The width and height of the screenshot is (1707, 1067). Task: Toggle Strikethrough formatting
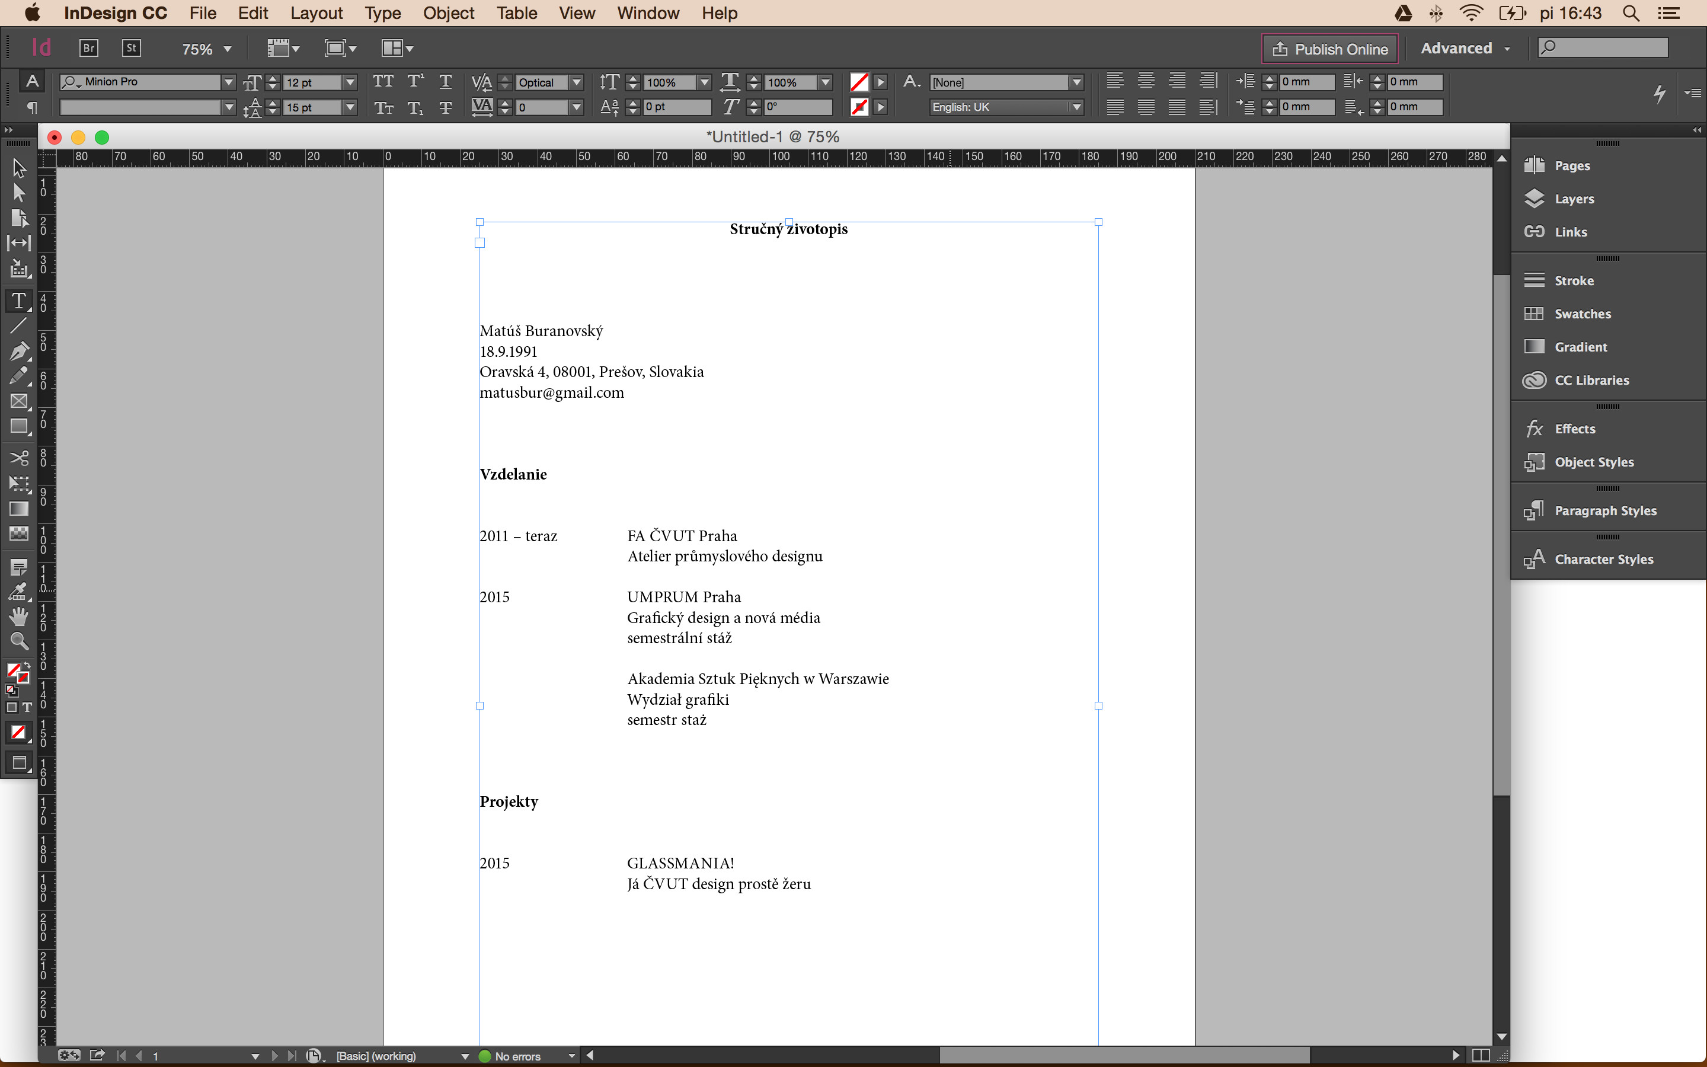pyautogui.click(x=446, y=107)
